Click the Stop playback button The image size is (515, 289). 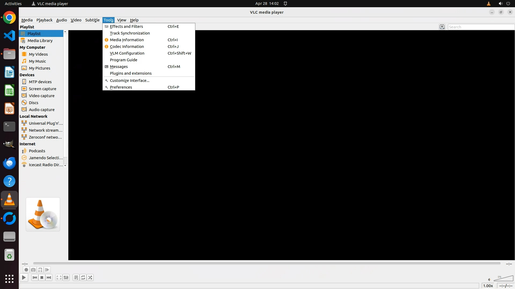tap(42, 277)
